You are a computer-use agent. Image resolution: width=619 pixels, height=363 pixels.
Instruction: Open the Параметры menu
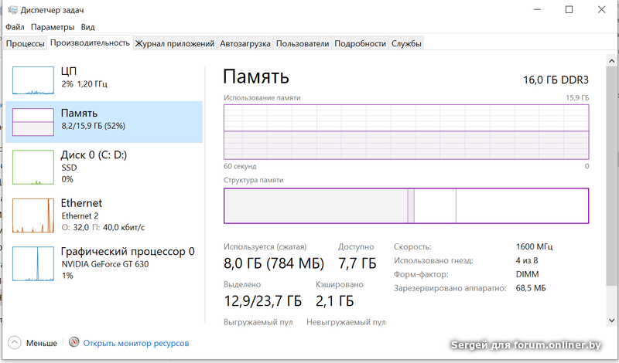coord(53,27)
